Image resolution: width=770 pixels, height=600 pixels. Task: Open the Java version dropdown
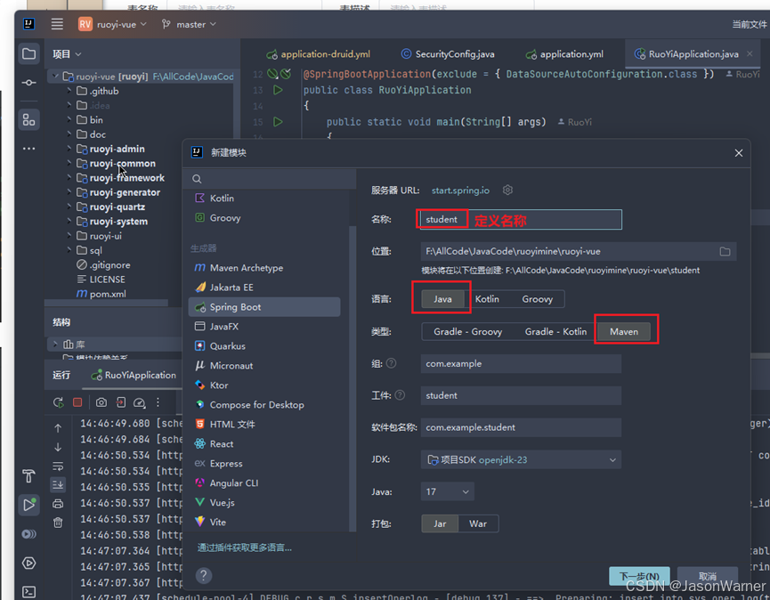pos(447,491)
